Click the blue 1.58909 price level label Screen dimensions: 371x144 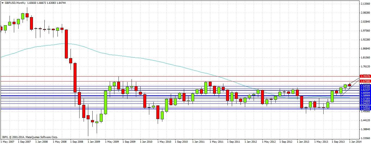click(365, 96)
